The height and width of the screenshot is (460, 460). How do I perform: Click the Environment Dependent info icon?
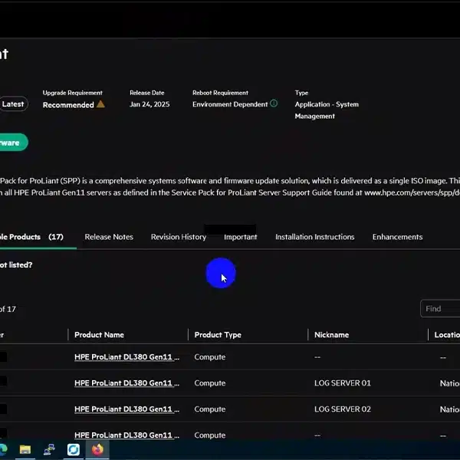(x=274, y=104)
